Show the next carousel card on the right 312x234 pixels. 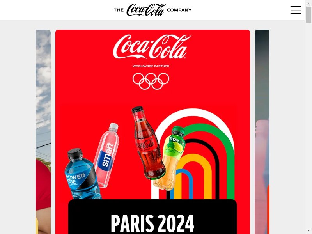point(262,132)
